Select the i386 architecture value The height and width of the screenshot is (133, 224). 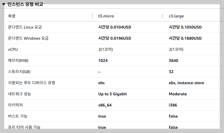[173, 105]
